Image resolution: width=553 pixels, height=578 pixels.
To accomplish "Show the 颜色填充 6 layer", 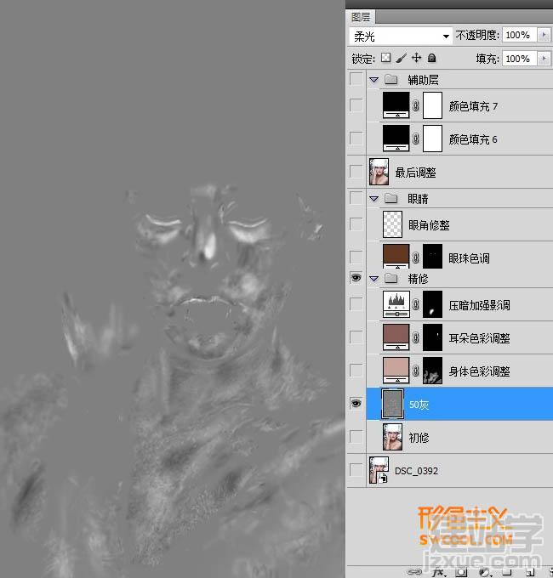I will [x=356, y=139].
